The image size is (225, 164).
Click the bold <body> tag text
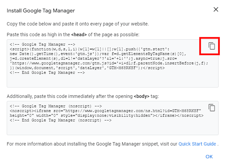(142, 96)
